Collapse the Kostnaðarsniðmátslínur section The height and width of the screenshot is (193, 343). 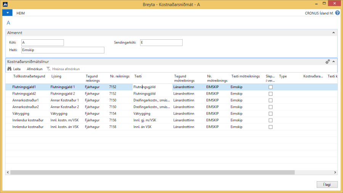(333, 61)
